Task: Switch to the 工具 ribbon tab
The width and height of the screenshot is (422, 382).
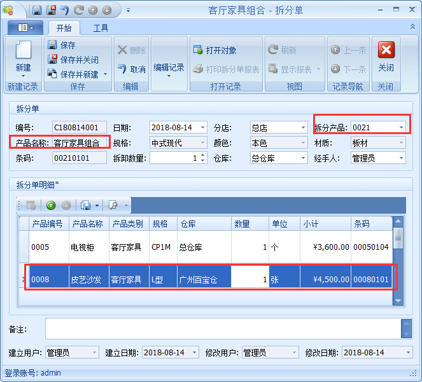Action: tap(101, 28)
